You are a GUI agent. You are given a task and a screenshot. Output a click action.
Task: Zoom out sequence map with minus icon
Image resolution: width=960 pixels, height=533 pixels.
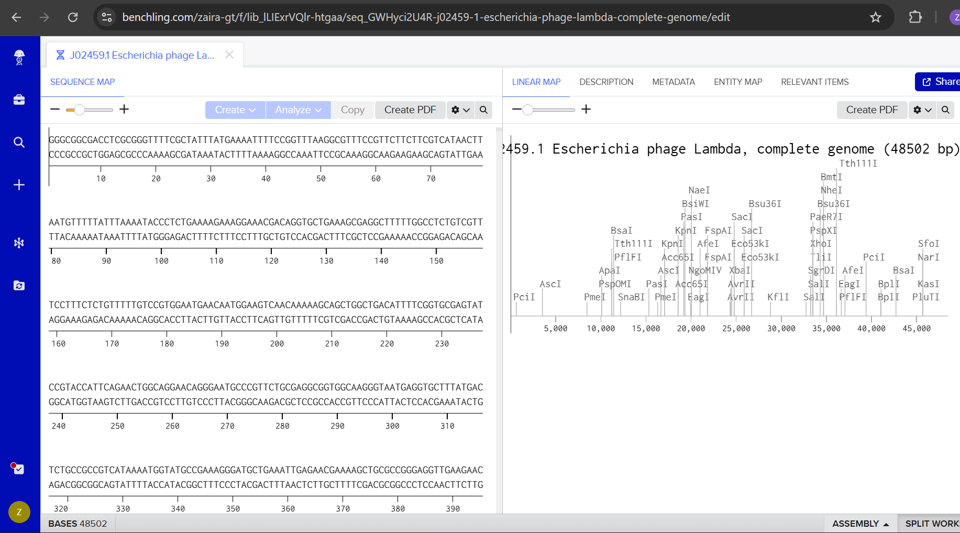55,110
